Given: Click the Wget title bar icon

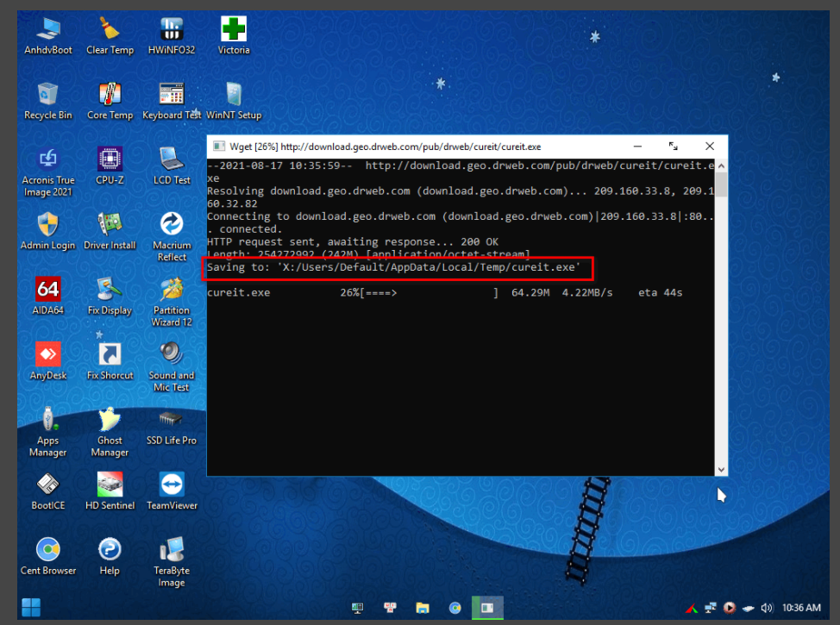Looking at the screenshot, I should pyautogui.click(x=218, y=147).
